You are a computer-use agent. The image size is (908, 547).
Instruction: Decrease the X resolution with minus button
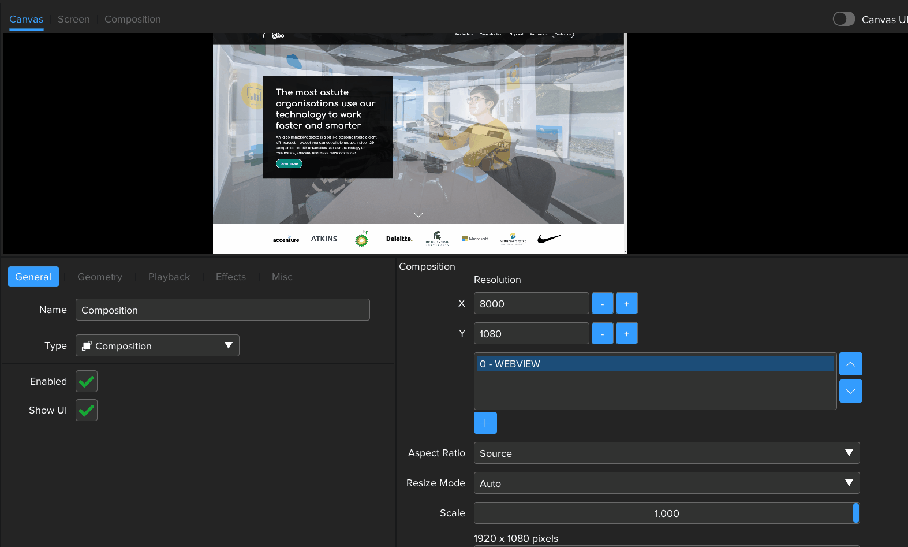(x=602, y=303)
